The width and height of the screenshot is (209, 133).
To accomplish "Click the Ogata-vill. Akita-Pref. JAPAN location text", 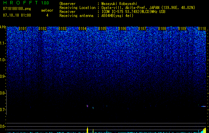I will point(148,8).
